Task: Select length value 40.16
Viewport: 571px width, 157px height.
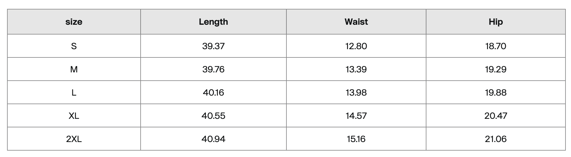Action: point(214,92)
